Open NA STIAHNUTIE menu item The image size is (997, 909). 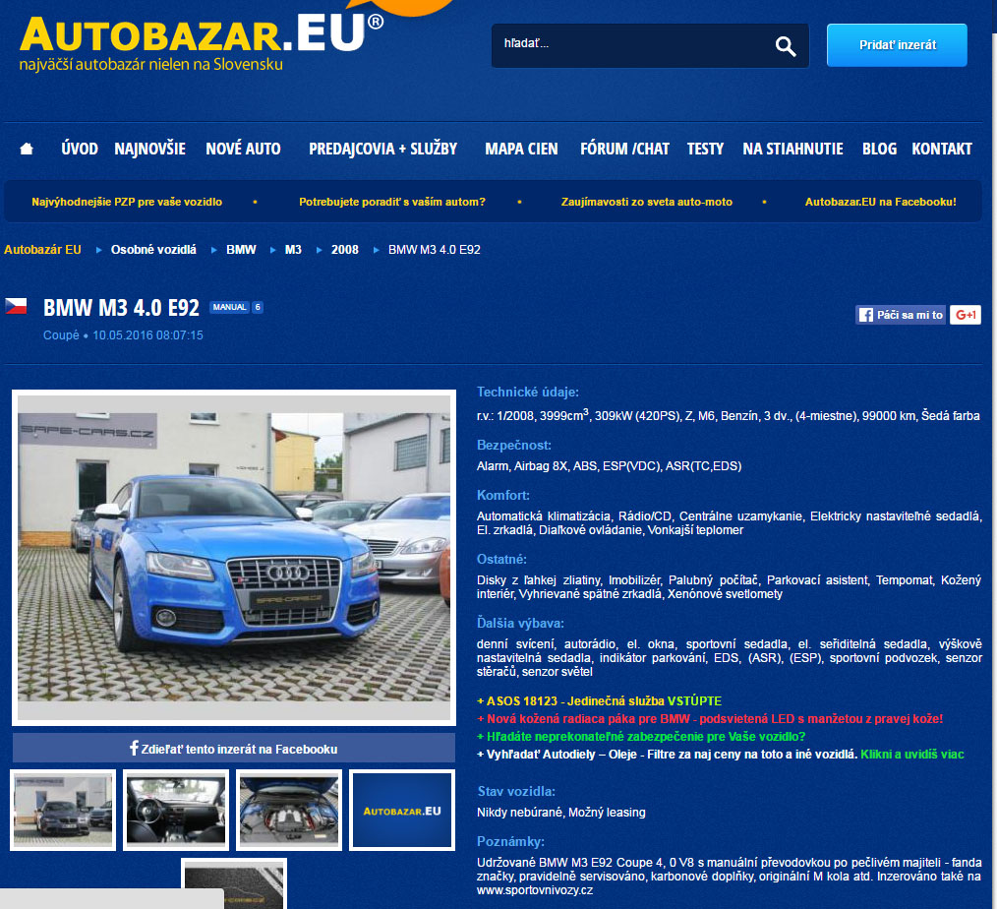point(792,149)
